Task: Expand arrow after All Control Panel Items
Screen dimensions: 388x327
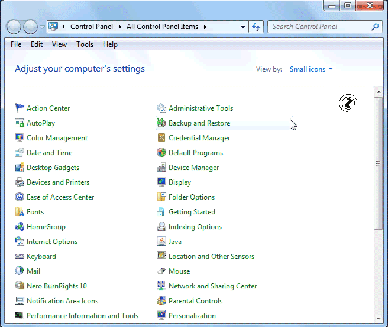Action: point(205,27)
